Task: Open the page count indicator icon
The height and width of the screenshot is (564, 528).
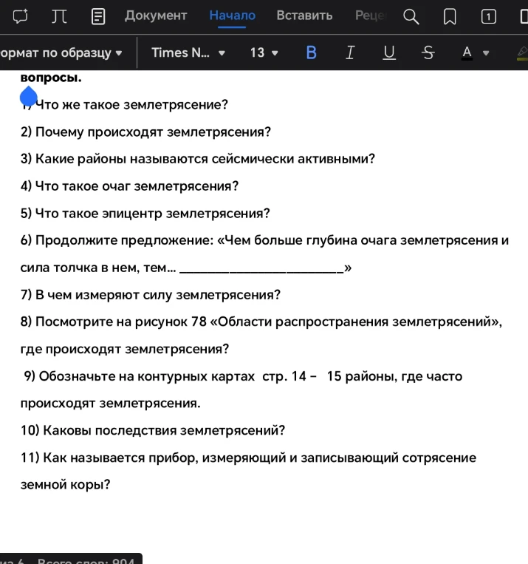Action: [488, 16]
